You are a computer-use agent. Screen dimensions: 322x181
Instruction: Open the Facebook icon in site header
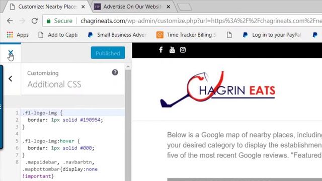point(161,50)
